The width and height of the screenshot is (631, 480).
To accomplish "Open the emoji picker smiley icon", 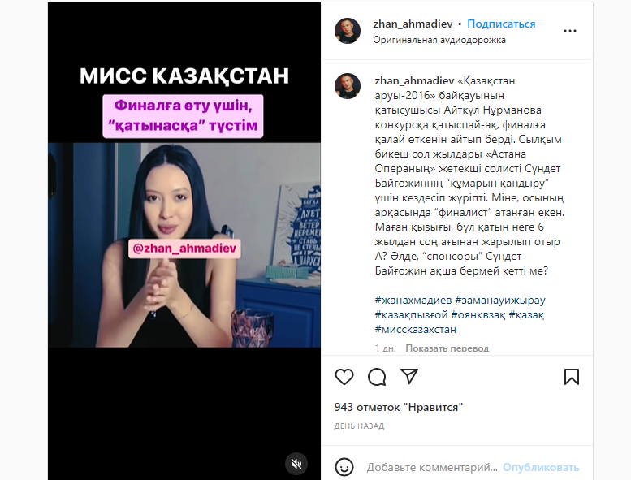I will (x=344, y=467).
